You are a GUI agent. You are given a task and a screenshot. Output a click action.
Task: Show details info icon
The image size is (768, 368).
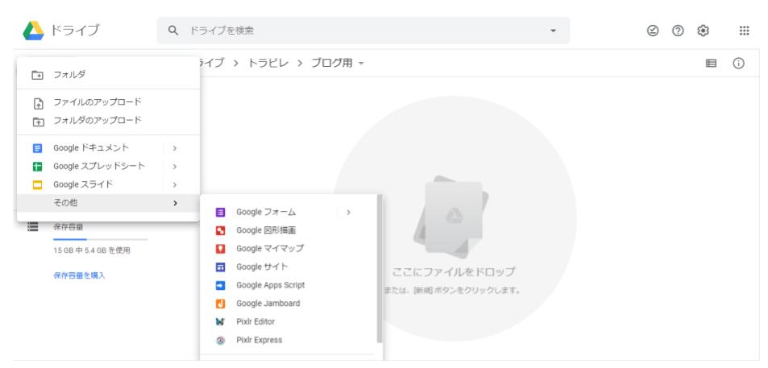click(739, 63)
